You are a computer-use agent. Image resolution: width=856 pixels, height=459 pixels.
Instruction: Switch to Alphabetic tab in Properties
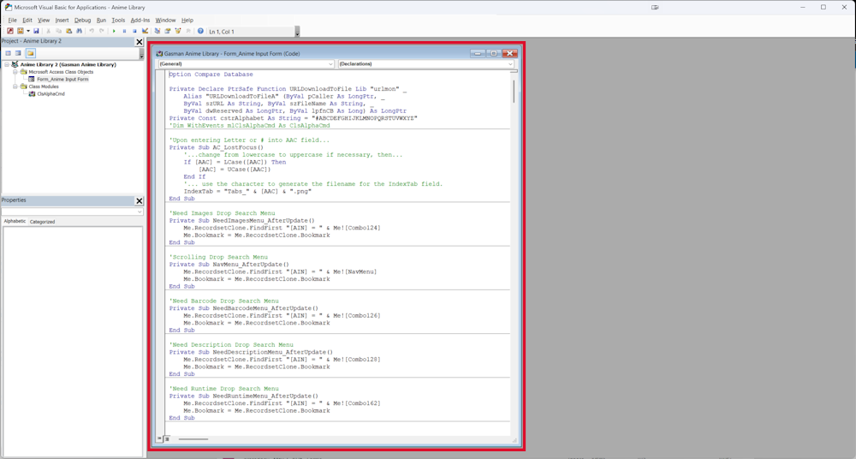(x=15, y=221)
